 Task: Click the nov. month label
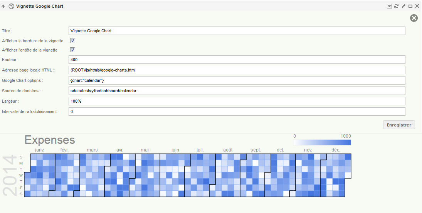(x=308, y=150)
